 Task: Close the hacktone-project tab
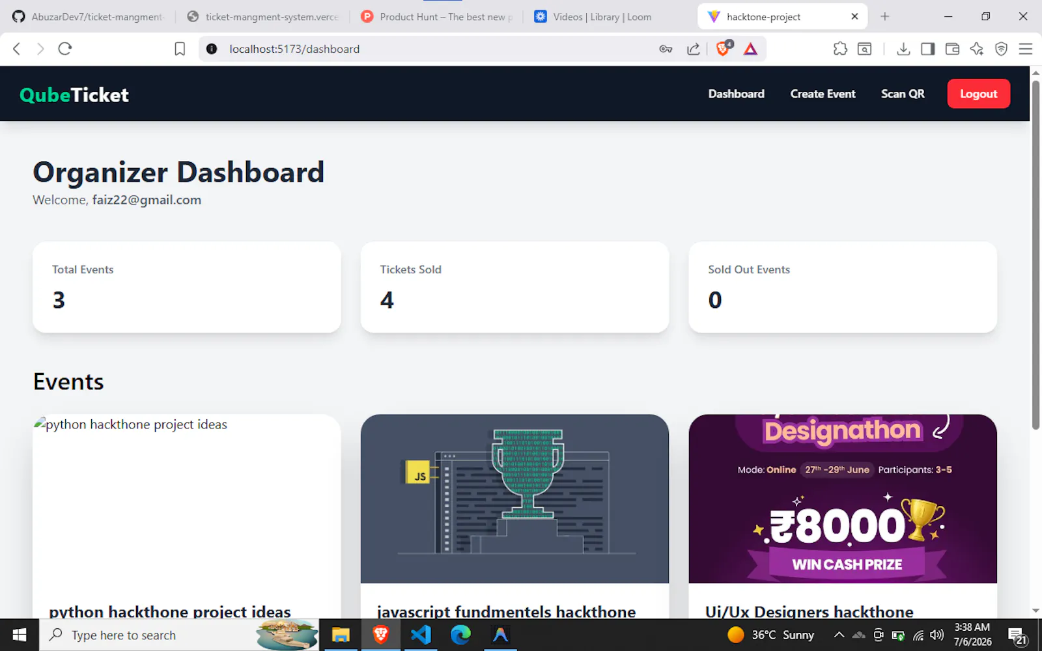854,16
